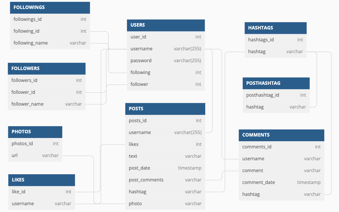Select the LIKES table header
The image size is (339, 212).
click(x=42, y=180)
